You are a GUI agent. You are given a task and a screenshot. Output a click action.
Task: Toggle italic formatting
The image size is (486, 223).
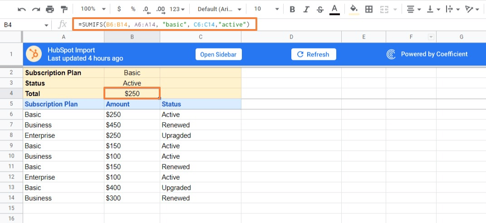[x=306, y=9]
